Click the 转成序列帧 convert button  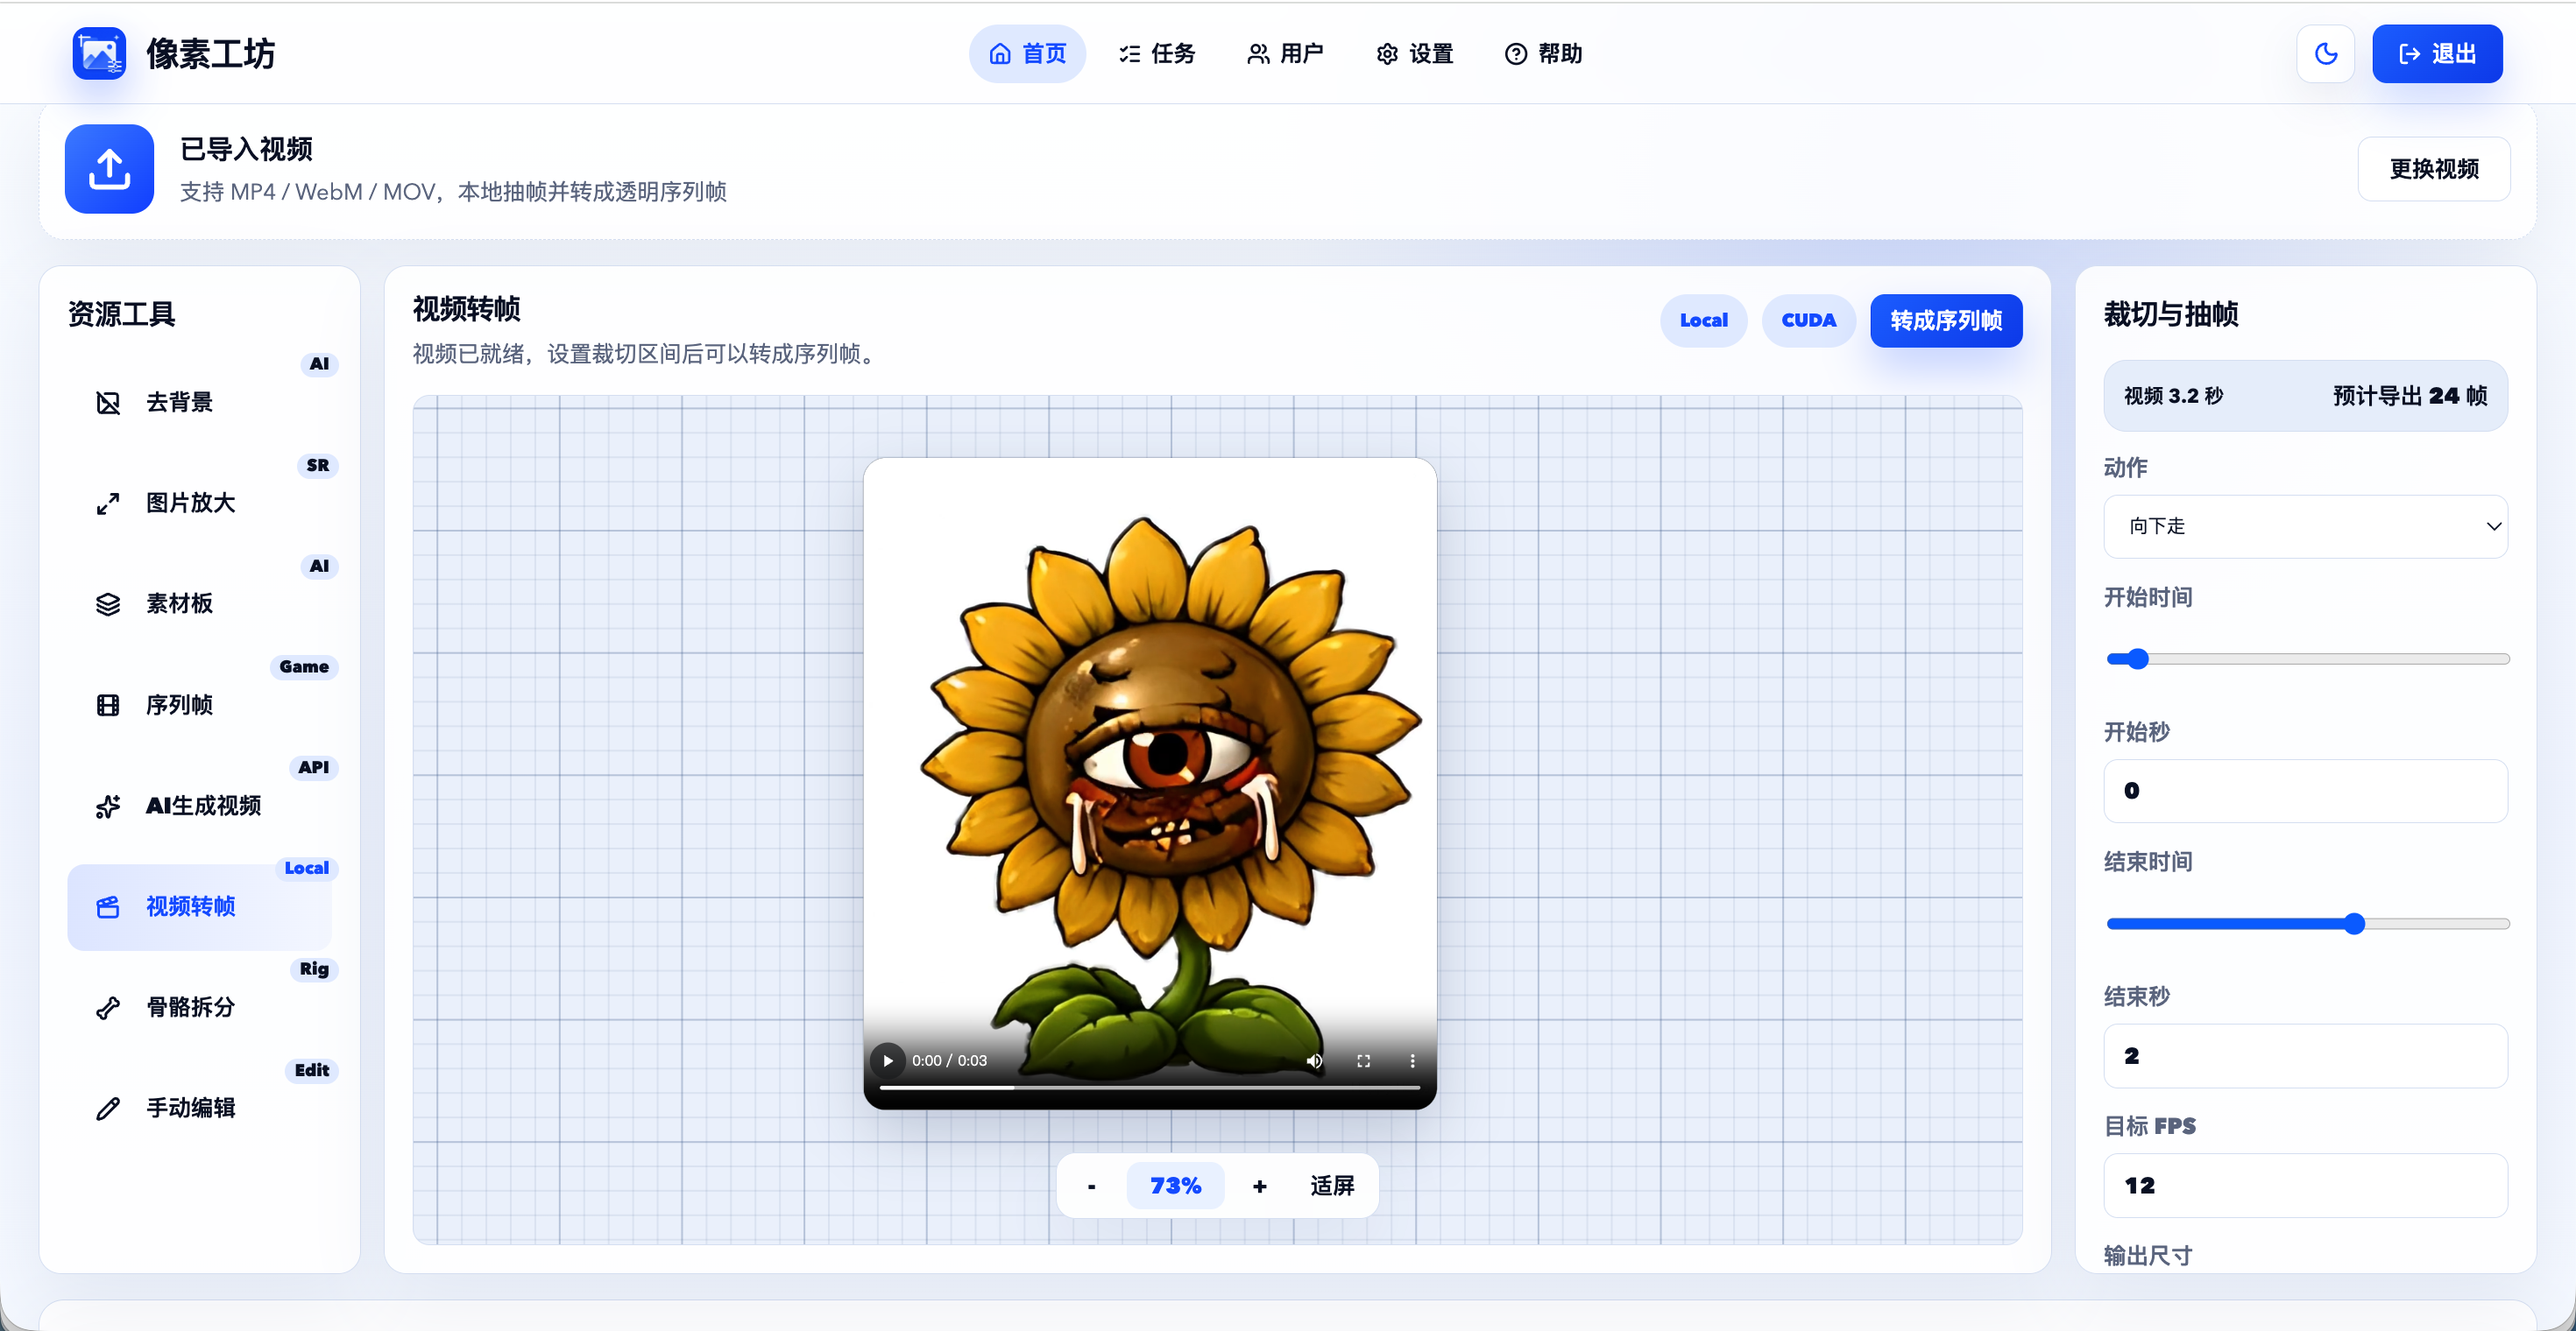click(x=1946, y=320)
